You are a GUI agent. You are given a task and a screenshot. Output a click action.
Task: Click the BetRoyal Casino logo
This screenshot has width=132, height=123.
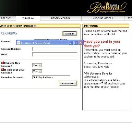click(107, 7)
